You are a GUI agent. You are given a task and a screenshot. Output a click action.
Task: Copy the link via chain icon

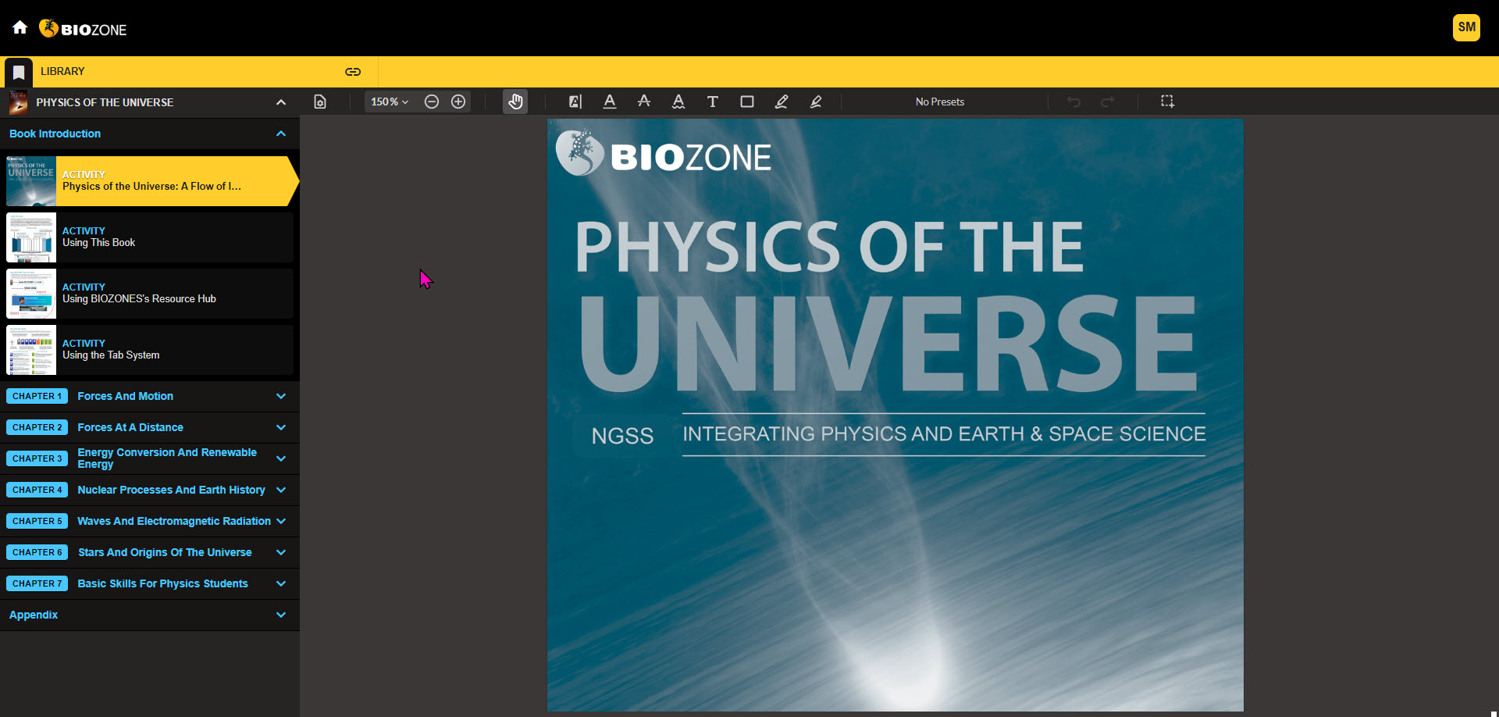coord(353,72)
